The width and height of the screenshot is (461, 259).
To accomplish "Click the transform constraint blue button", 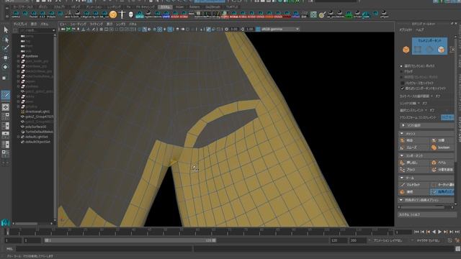I will [447, 117].
